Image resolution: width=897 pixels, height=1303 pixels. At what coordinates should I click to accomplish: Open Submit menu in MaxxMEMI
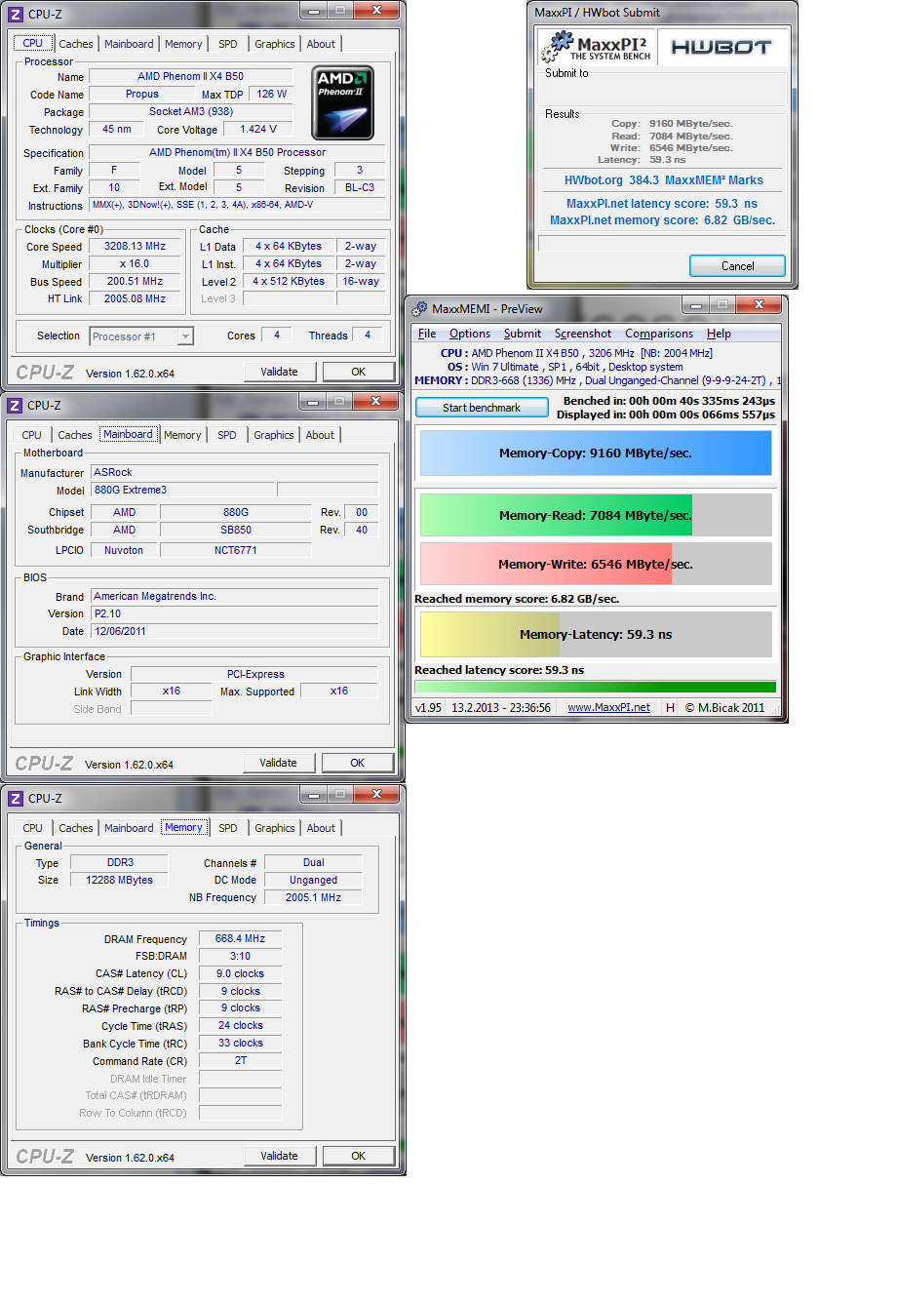point(523,334)
